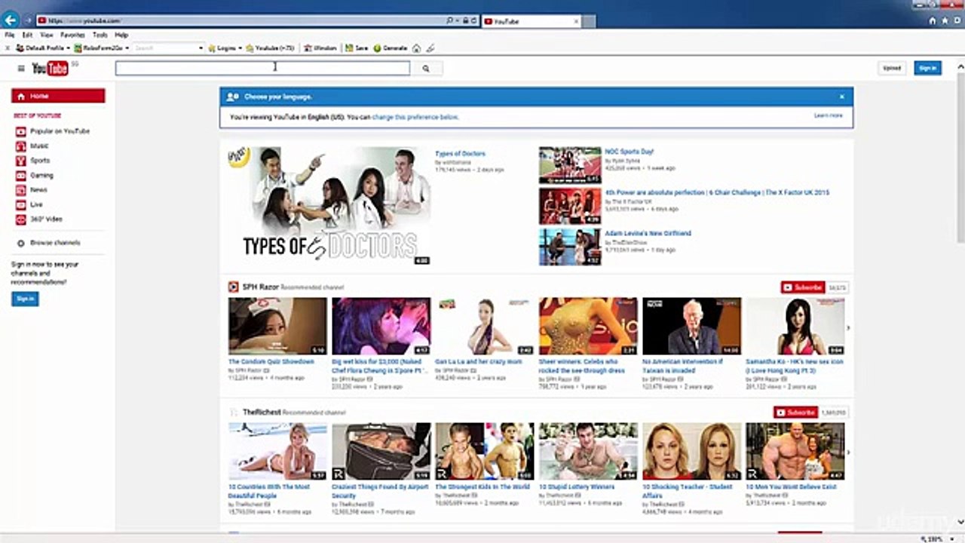Click the YouTube search magnifier button

pos(426,69)
